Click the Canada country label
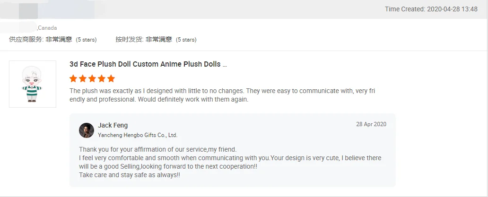Image resolution: width=488 pixels, height=197 pixels. (47, 28)
